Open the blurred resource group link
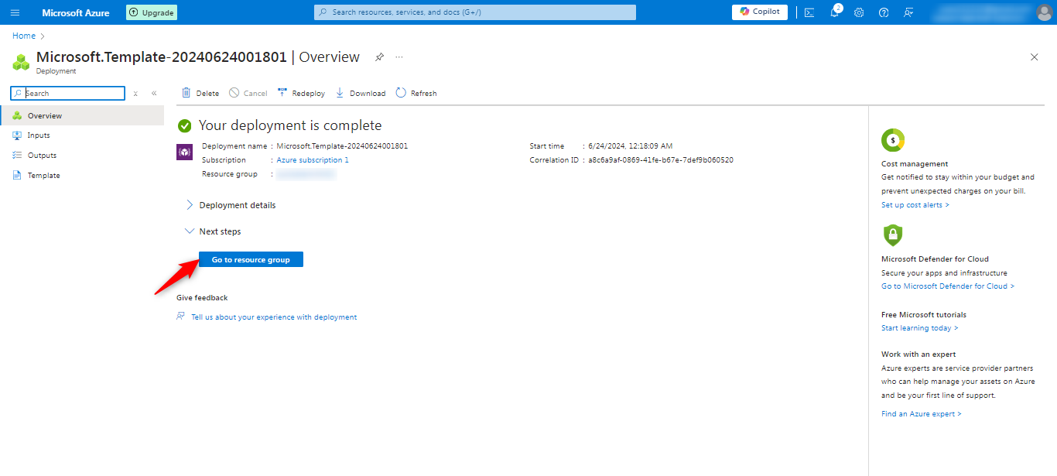 [306, 174]
